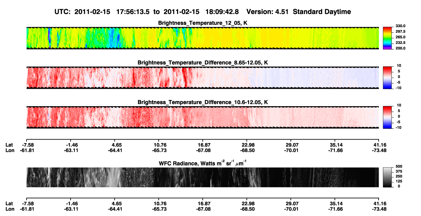Click longitude "-71.66" under the 10.6-12.05 panel
The width and height of the screenshot is (421, 216).
point(336,150)
